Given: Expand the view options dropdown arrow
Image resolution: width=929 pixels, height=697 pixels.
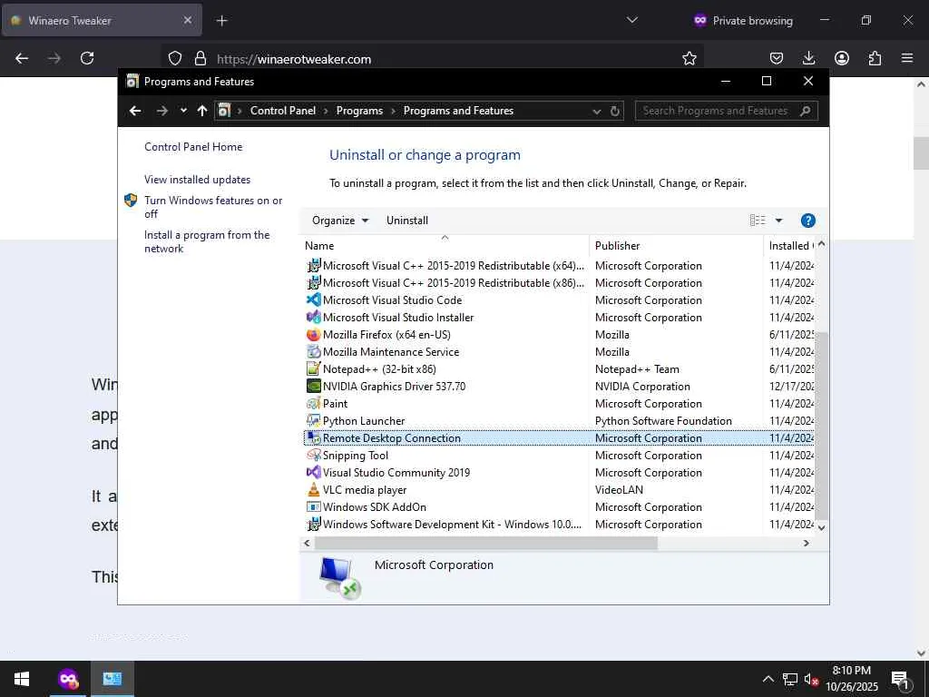Looking at the screenshot, I should 779,221.
